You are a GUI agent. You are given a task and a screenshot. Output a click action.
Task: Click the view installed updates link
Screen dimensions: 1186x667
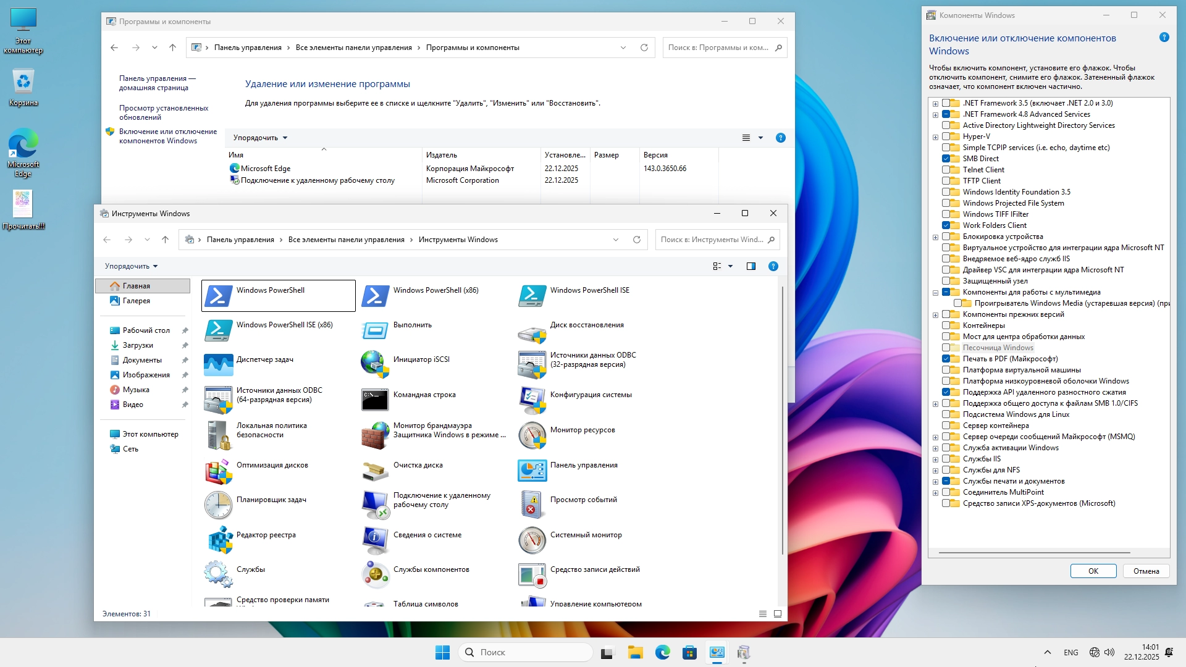click(163, 112)
